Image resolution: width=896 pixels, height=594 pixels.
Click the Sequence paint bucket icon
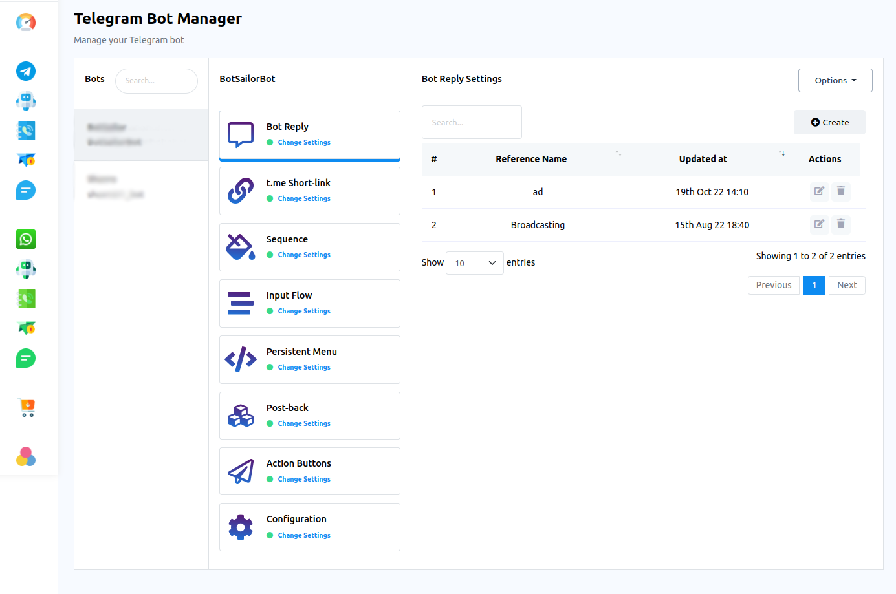(x=241, y=247)
